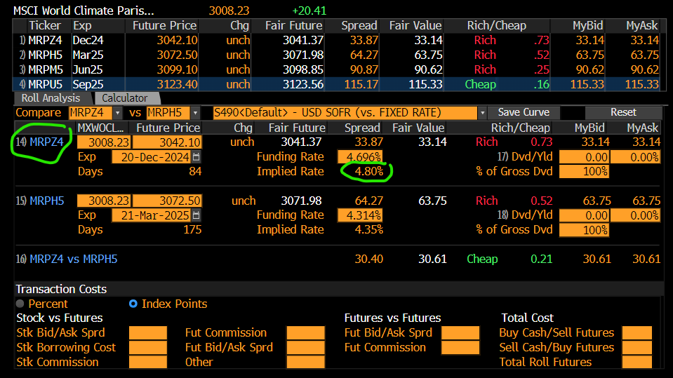The image size is (673, 378).
Task: Click Stock vs Futures Fut Bid/Ask Sprd box
Action: point(305,348)
